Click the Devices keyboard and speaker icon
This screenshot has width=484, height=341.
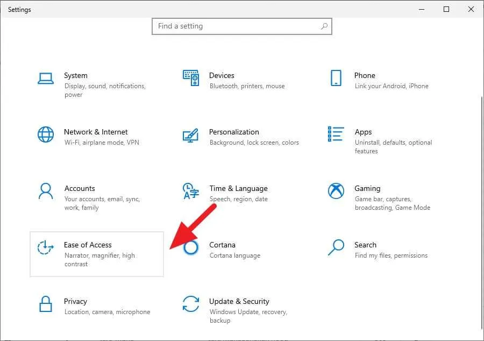point(191,78)
